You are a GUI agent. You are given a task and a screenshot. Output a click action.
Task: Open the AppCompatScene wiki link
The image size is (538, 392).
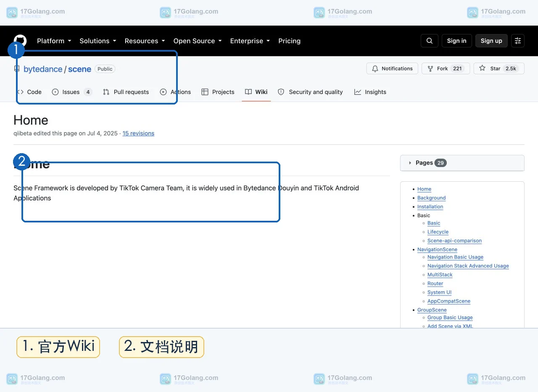pyautogui.click(x=449, y=301)
